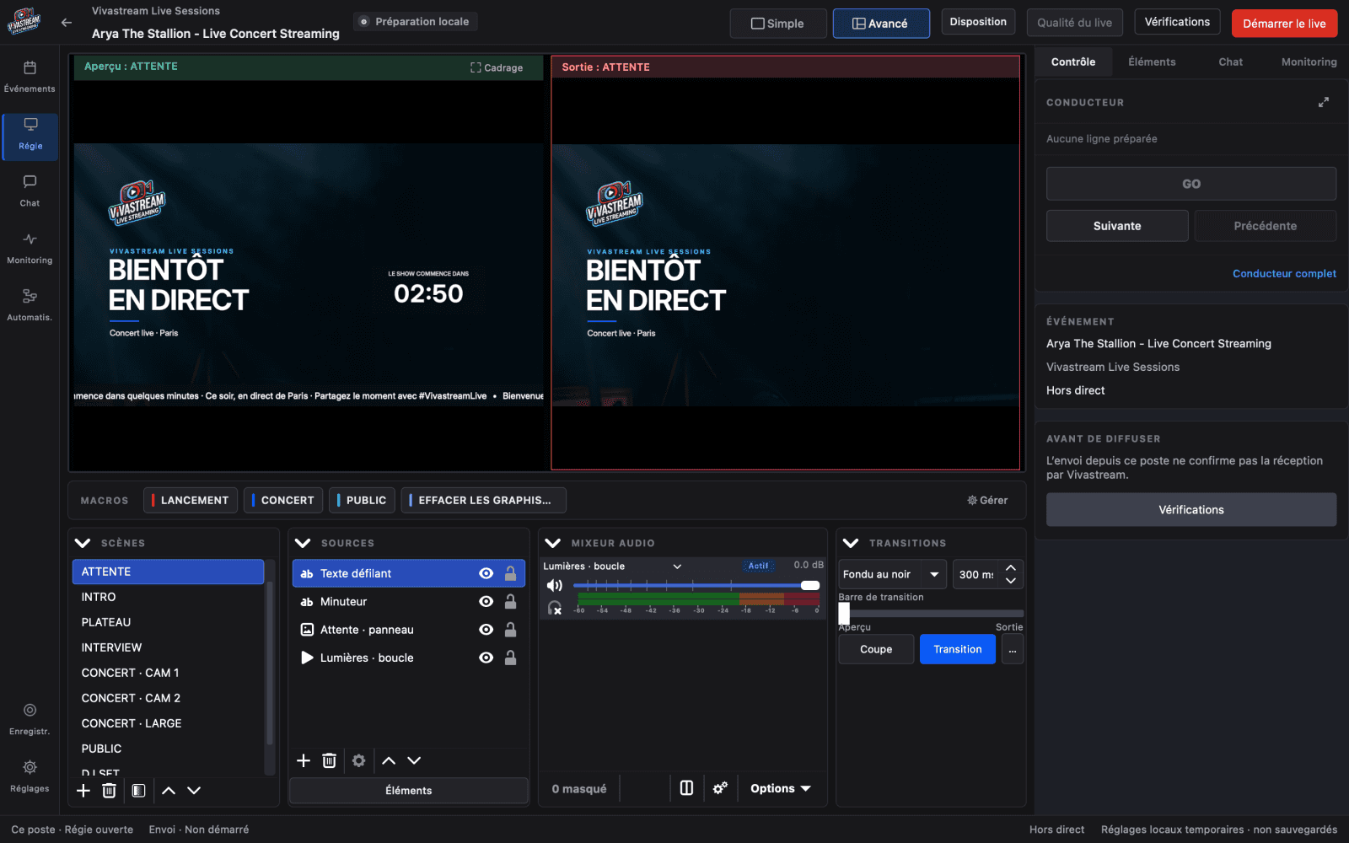Click the Vivastream logo
This screenshot has width=1349, height=843.
(24, 22)
